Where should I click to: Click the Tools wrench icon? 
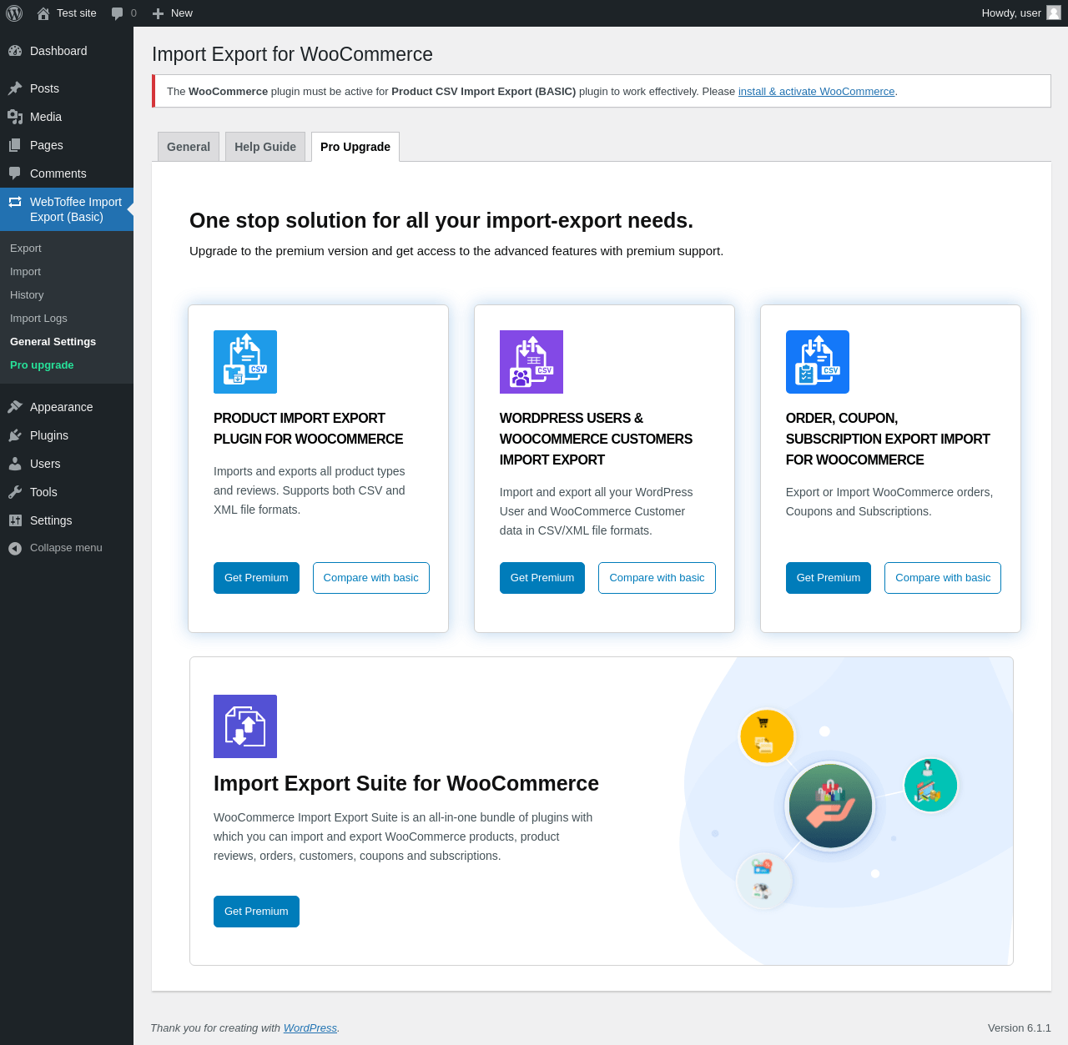click(15, 492)
